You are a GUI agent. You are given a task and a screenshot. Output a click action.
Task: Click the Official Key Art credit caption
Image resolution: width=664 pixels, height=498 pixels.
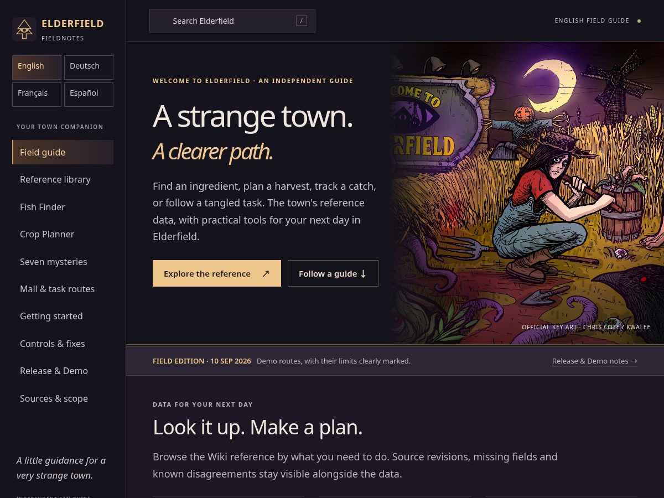586,327
